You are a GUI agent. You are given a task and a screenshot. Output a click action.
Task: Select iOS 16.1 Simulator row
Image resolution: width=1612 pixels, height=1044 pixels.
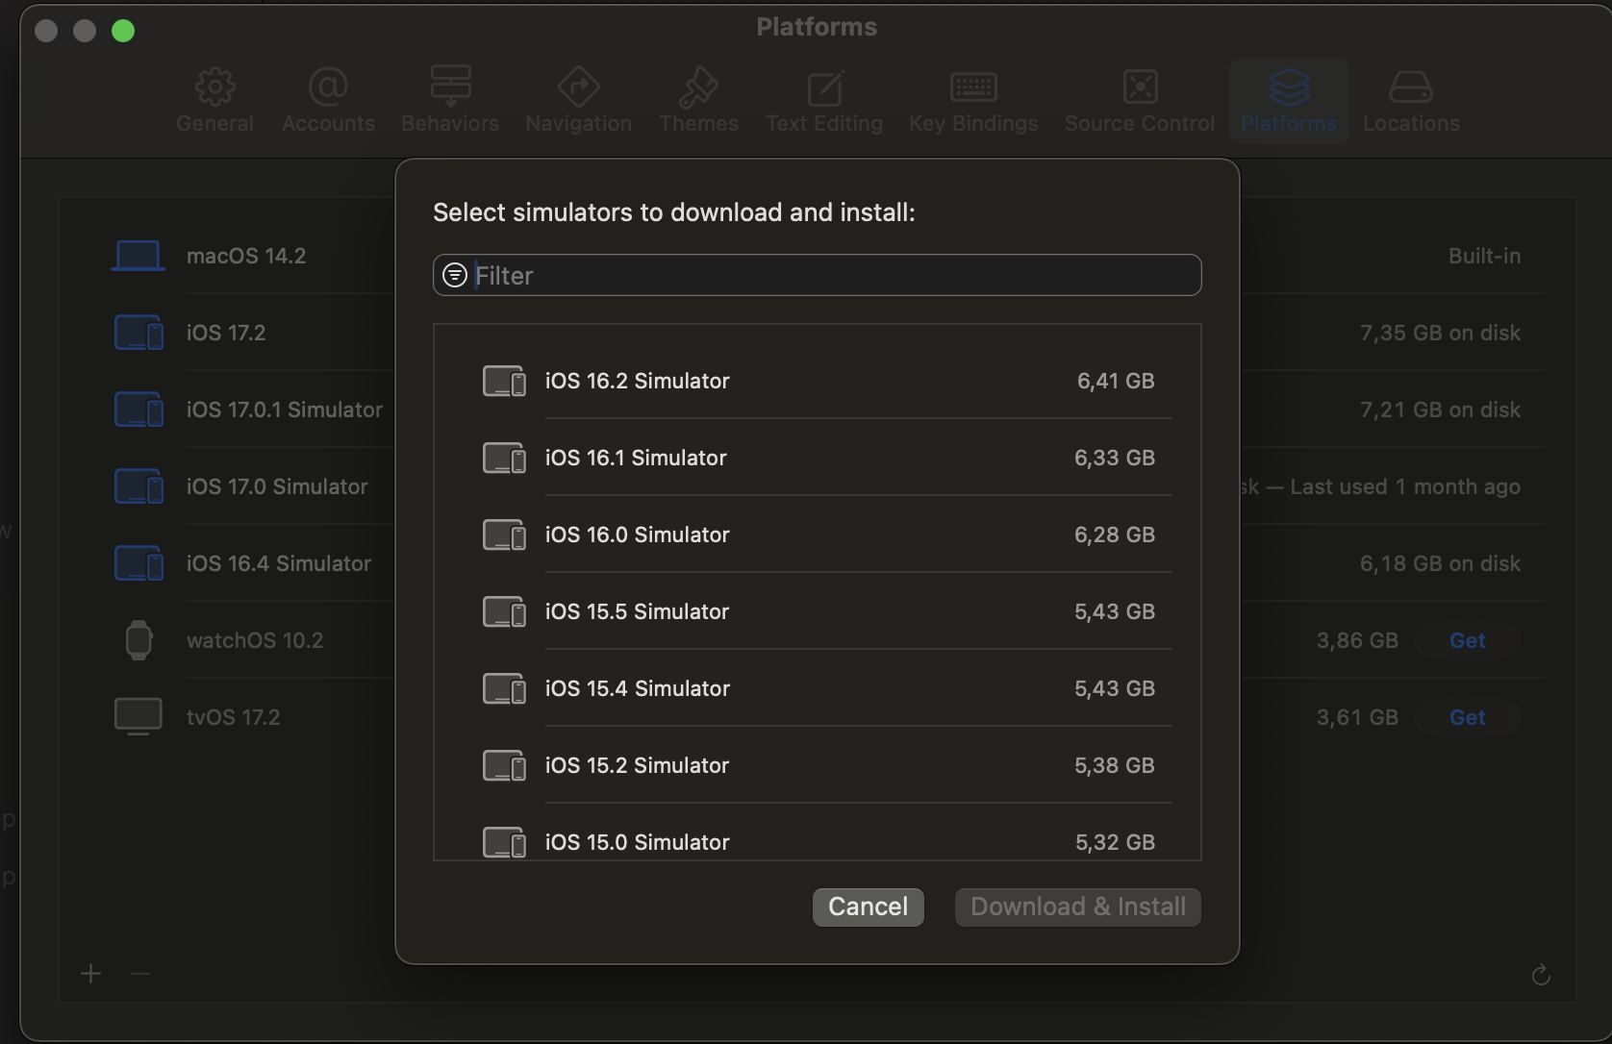click(x=818, y=458)
